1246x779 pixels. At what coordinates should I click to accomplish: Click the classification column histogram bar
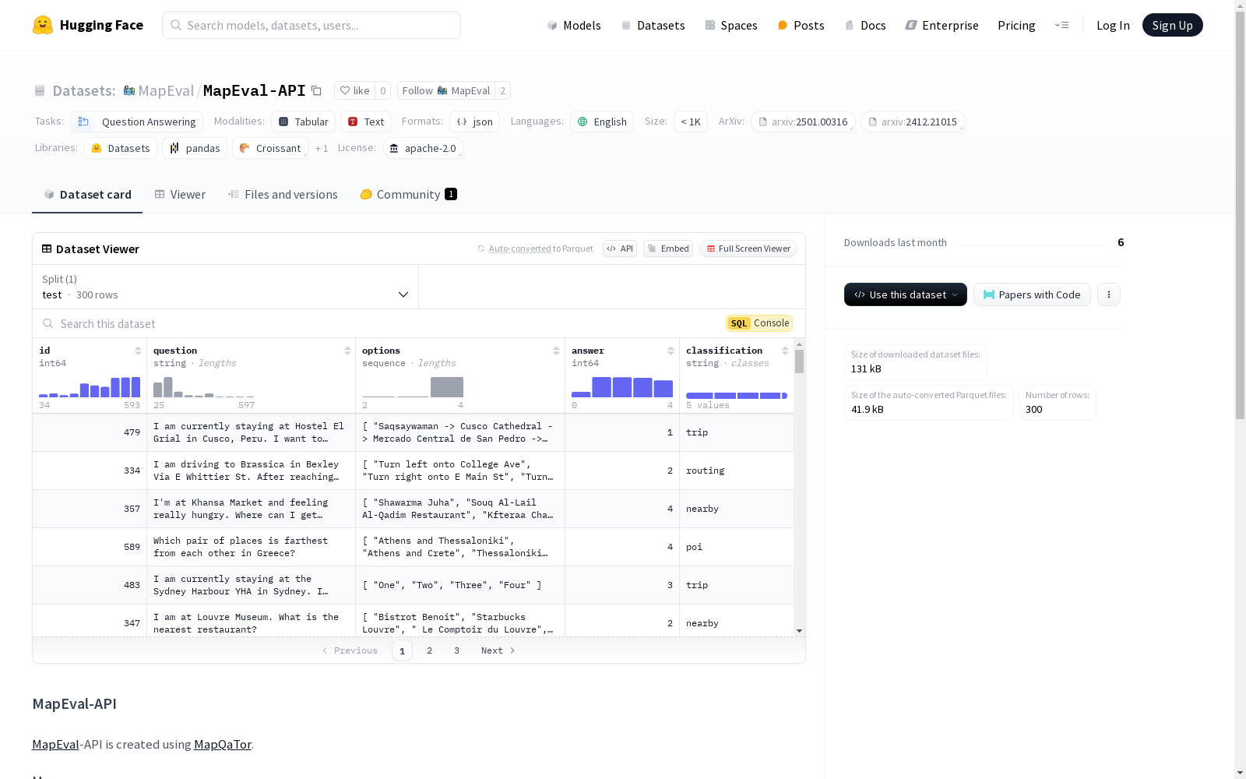(736, 395)
